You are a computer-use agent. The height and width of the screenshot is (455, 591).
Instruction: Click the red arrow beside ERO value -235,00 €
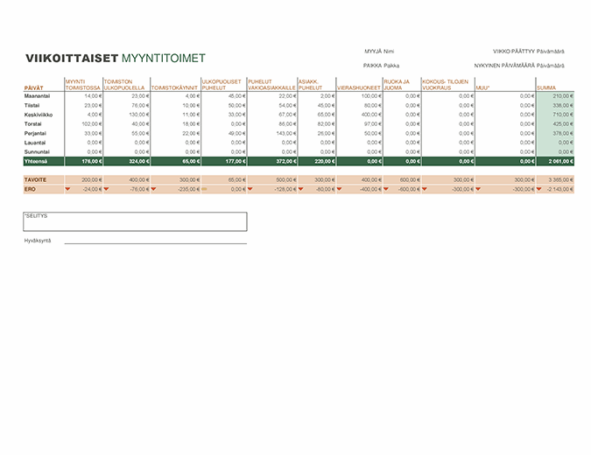154,188
